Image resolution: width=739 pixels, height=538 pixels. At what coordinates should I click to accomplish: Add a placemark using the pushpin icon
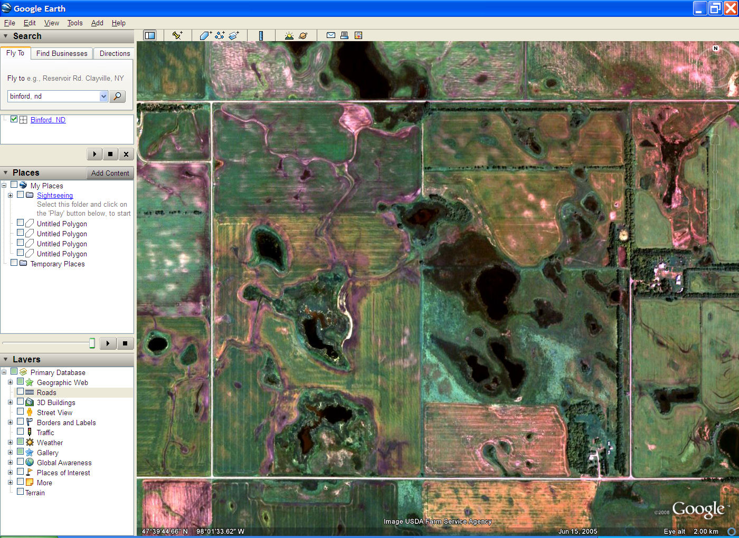pos(177,35)
